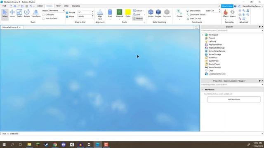Open the Effects flame icon
The width and height of the screenshot is (264, 148).
pos(226,12)
